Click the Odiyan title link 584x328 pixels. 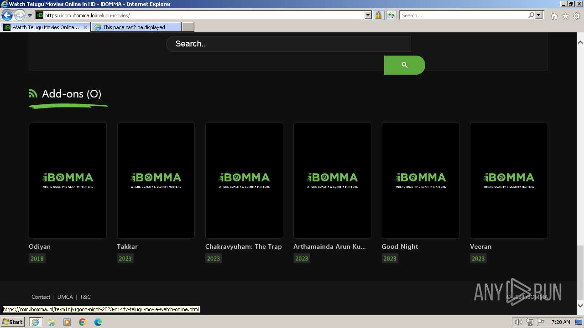point(40,246)
